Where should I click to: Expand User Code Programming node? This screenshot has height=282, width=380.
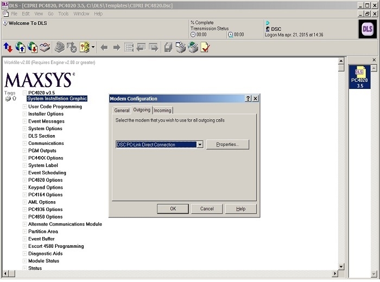[24, 106]
